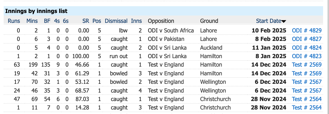This screenshot has width=329, height=114.
Task: Click Start Date sort header
Action: (x=268, y=21)
